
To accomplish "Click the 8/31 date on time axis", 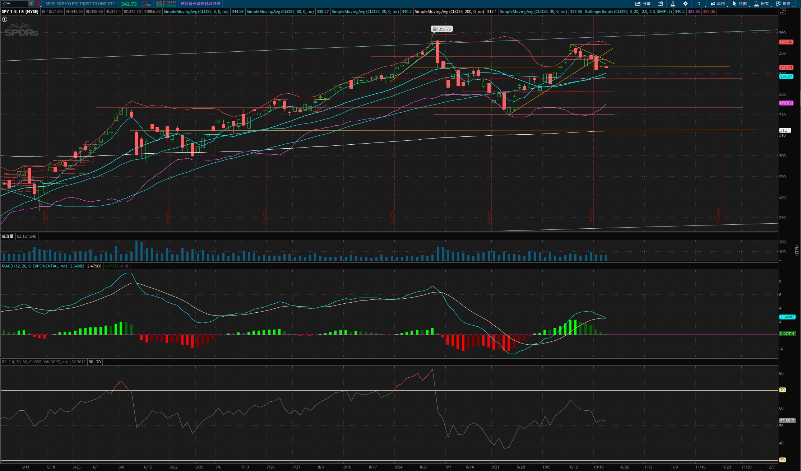I will (424, 467).
